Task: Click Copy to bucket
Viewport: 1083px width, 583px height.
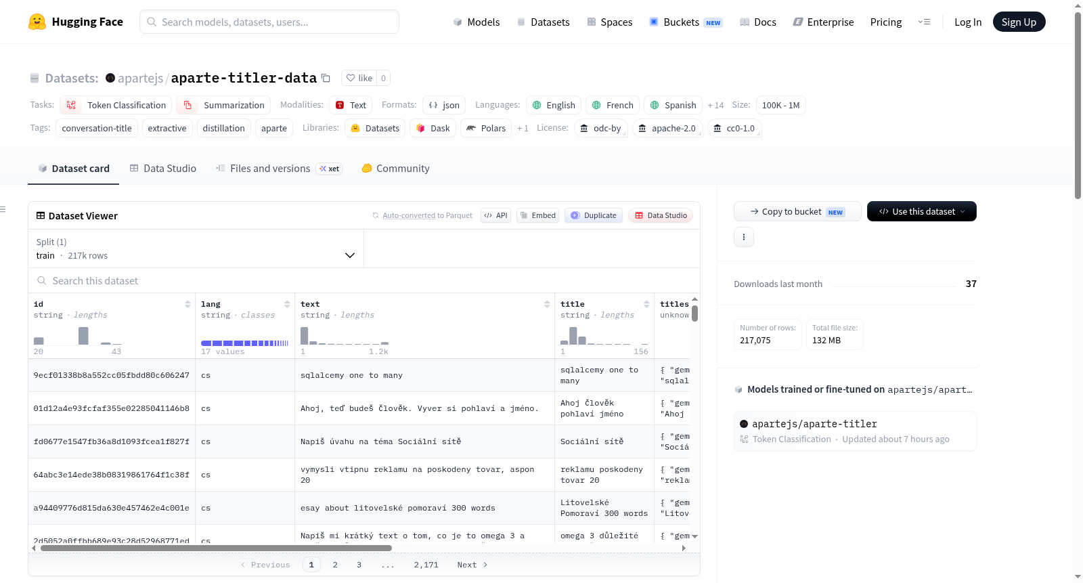Action: click(x=797, y=211)
